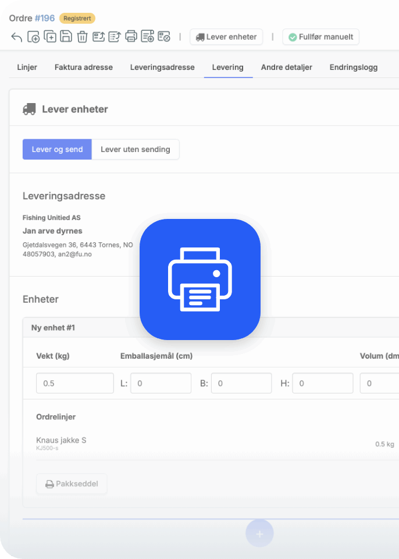Click the round plus button at bottom
The width and height of the screenshot is (399, 559).
point(259,533)
